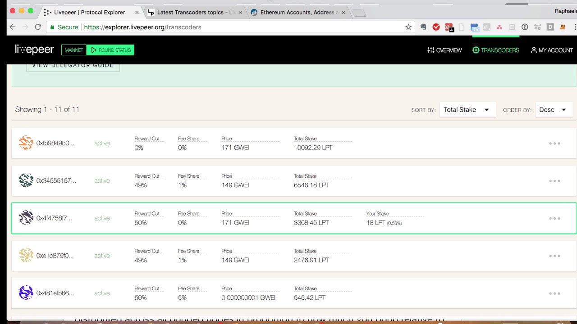Screen dimensions: 577x324
Task: Open the 1Password extension
Action: (x=525, y=27)
